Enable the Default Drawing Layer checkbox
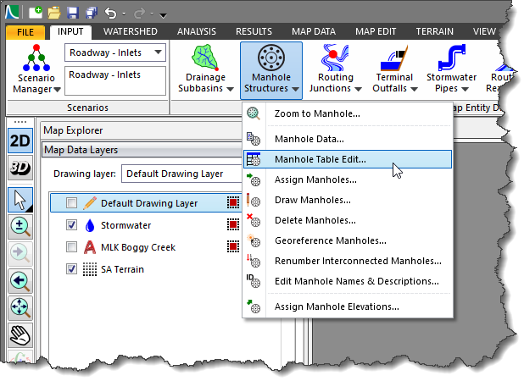524x381 pixels. [x=72, y=203]
